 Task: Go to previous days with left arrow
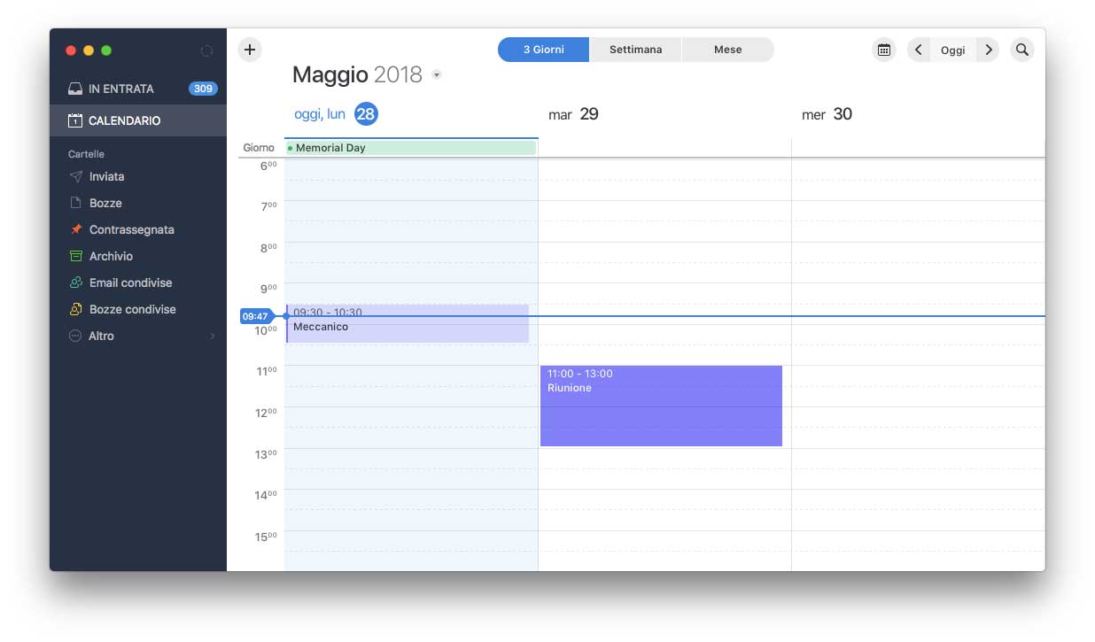919,50
